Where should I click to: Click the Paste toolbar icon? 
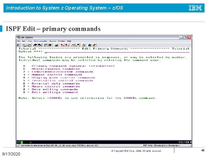pos(29,45)
